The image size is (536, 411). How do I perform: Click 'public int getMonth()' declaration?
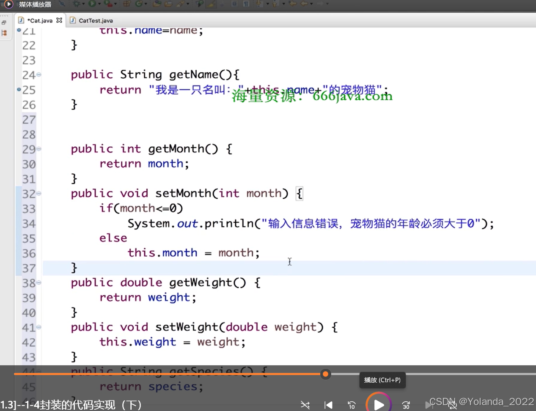144,149
